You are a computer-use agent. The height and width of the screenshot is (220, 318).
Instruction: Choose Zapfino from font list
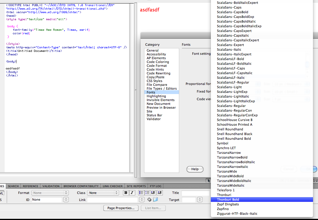262,209
